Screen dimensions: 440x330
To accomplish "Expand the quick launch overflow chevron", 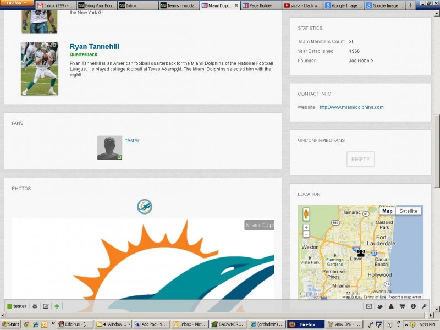I will click(53, 323).
